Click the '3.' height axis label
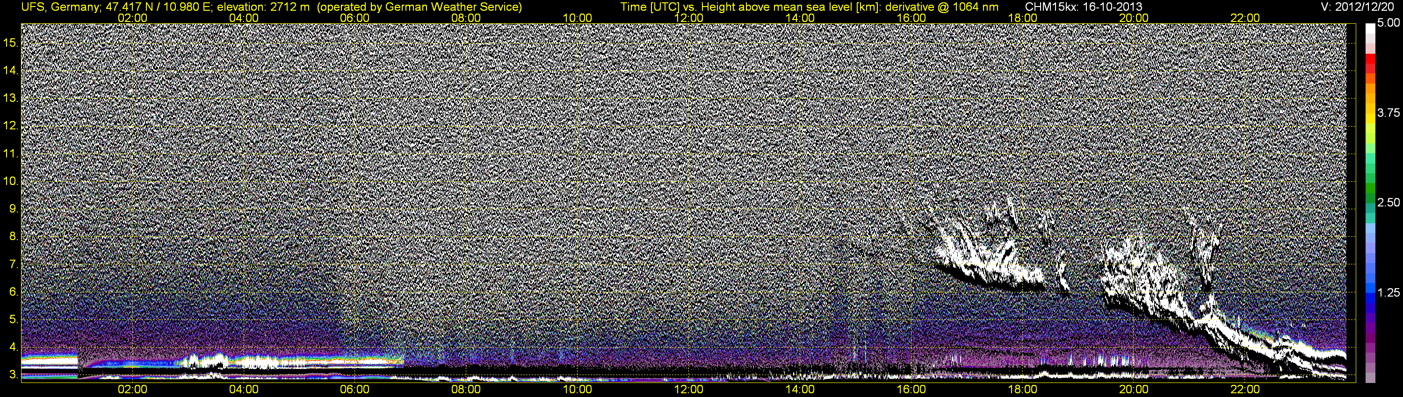This screenshot has width=1403, height=397. [x=14, y=375]
